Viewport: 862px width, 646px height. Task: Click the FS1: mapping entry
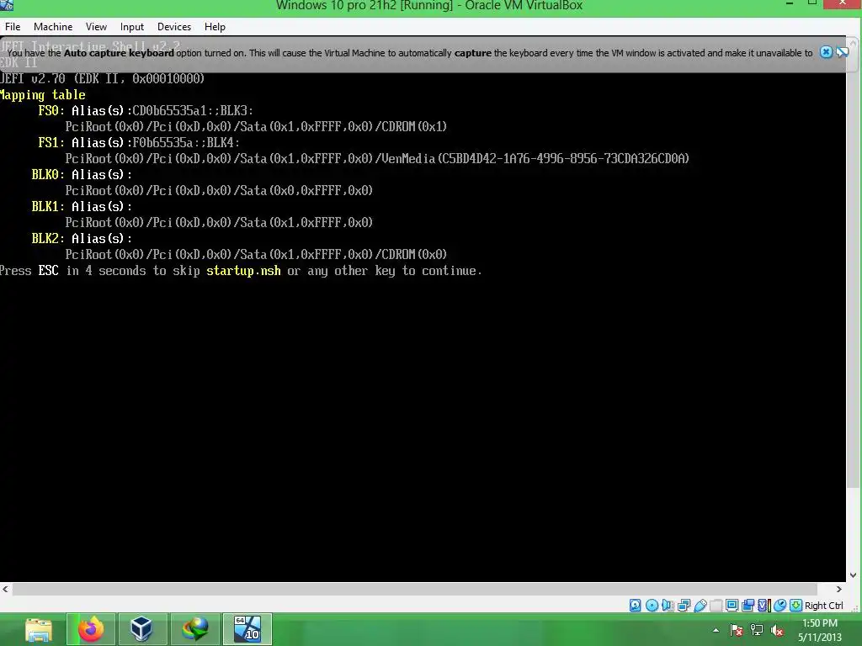pyautogui.click(x=139, y=143)
